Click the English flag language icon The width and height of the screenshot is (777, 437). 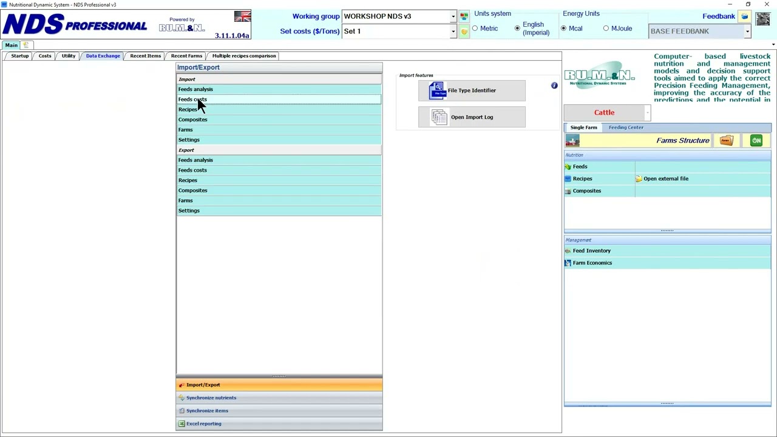(243, 16)
